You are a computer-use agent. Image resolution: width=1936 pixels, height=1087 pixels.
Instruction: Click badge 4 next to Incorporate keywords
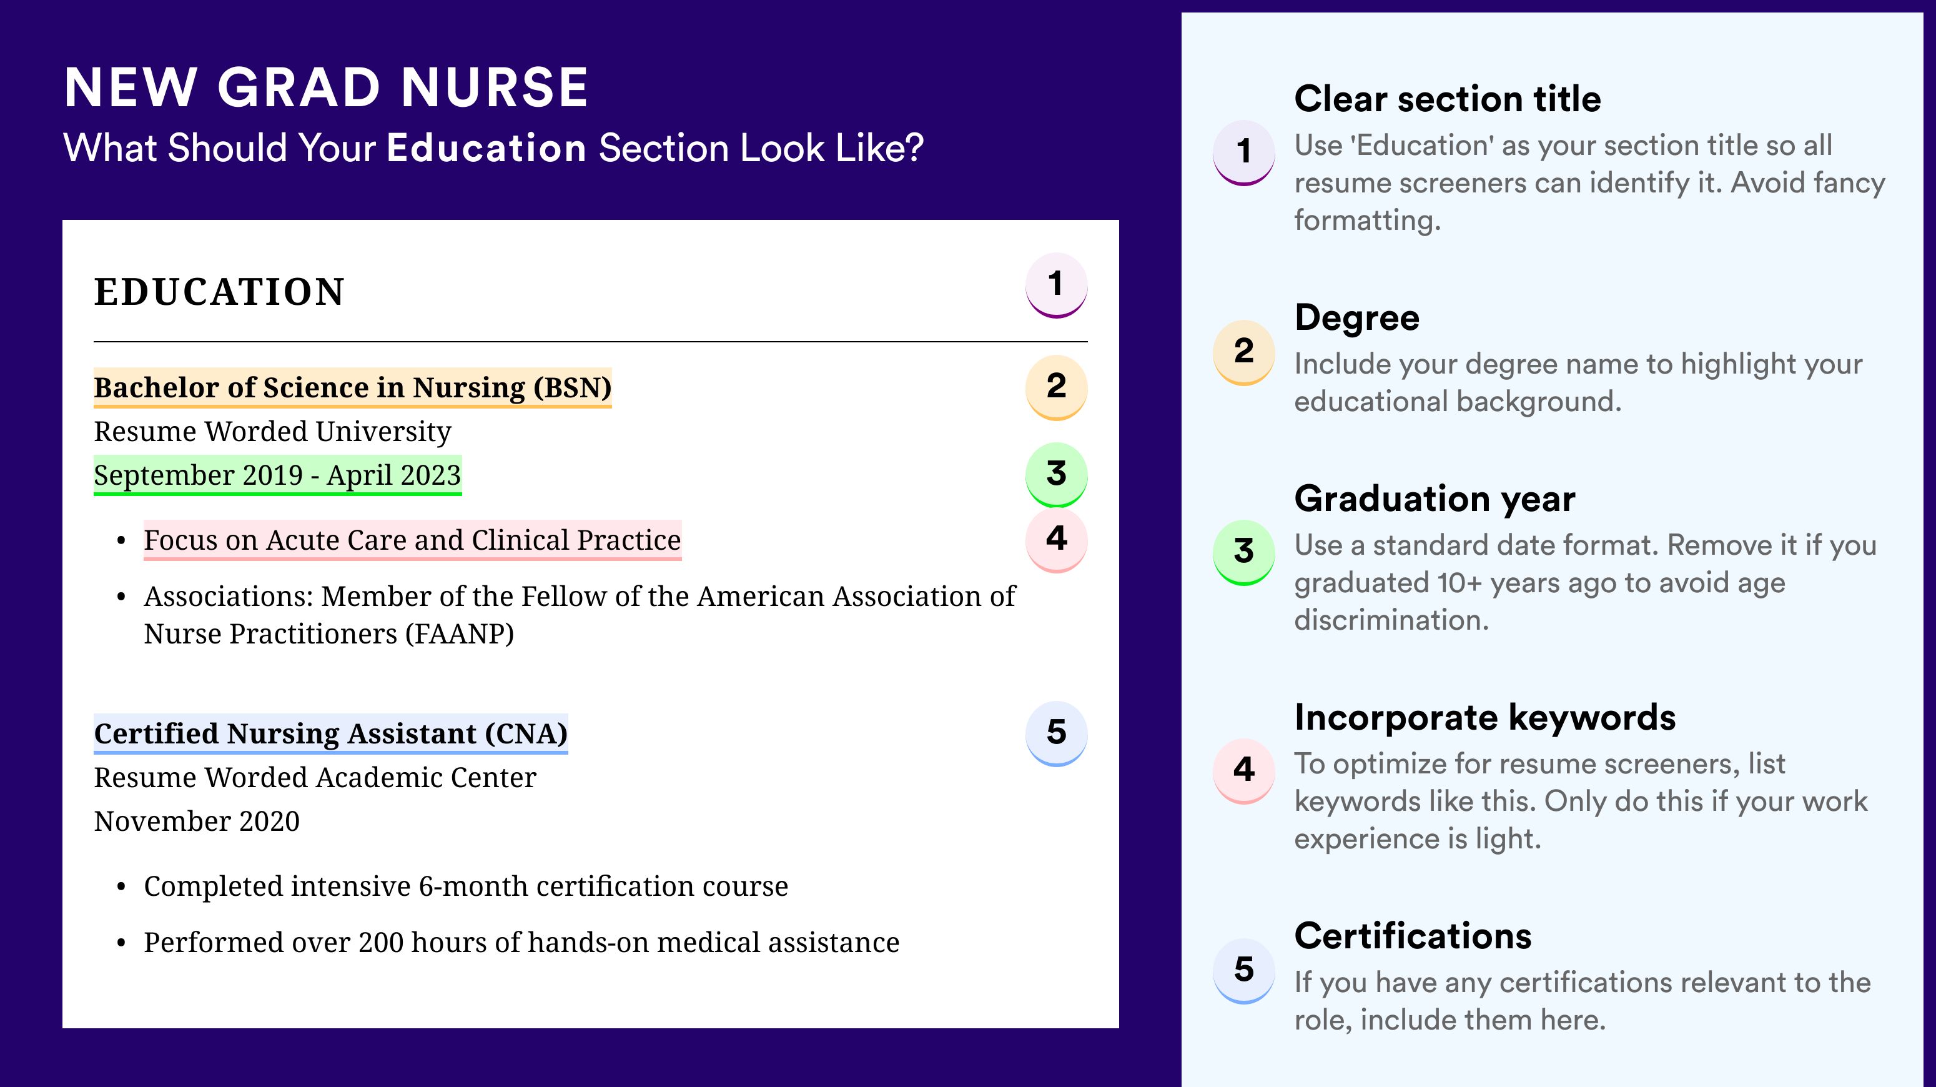[x=1244, y=770]
